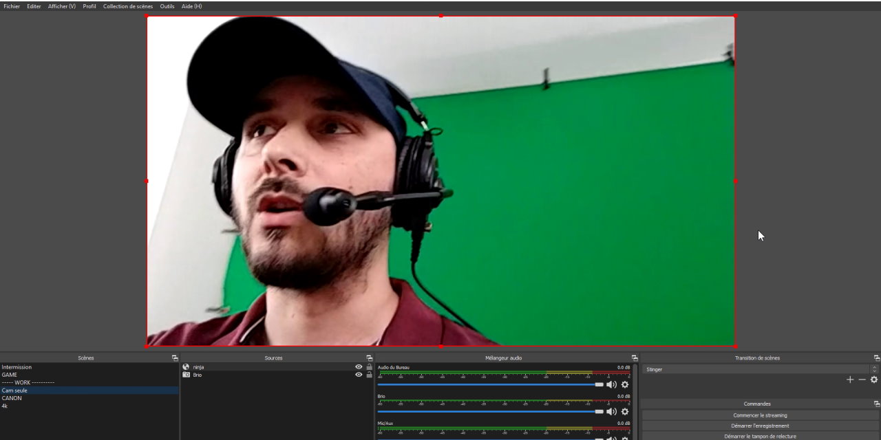Screen dimensions: 881x440
Task: Open Audio du Bureau gear settings
Action: [625, 385]
